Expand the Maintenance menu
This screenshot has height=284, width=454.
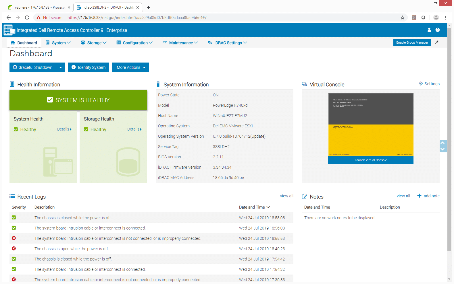point(180,43)
